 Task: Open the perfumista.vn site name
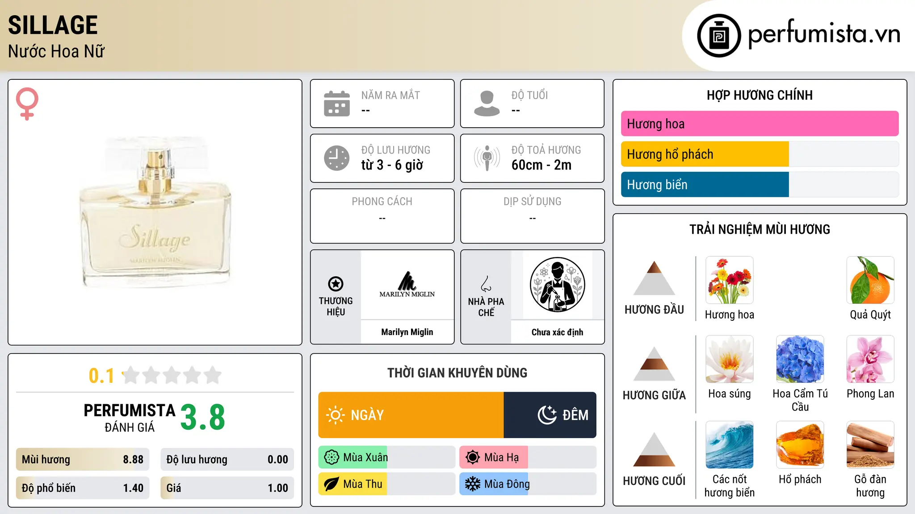point(824,34)
